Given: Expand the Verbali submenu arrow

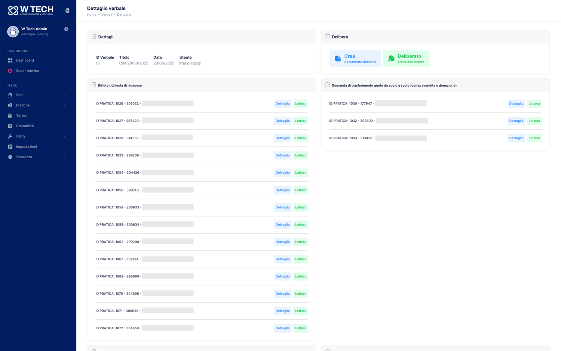Looking at the screenshot, I should point(64,116).
